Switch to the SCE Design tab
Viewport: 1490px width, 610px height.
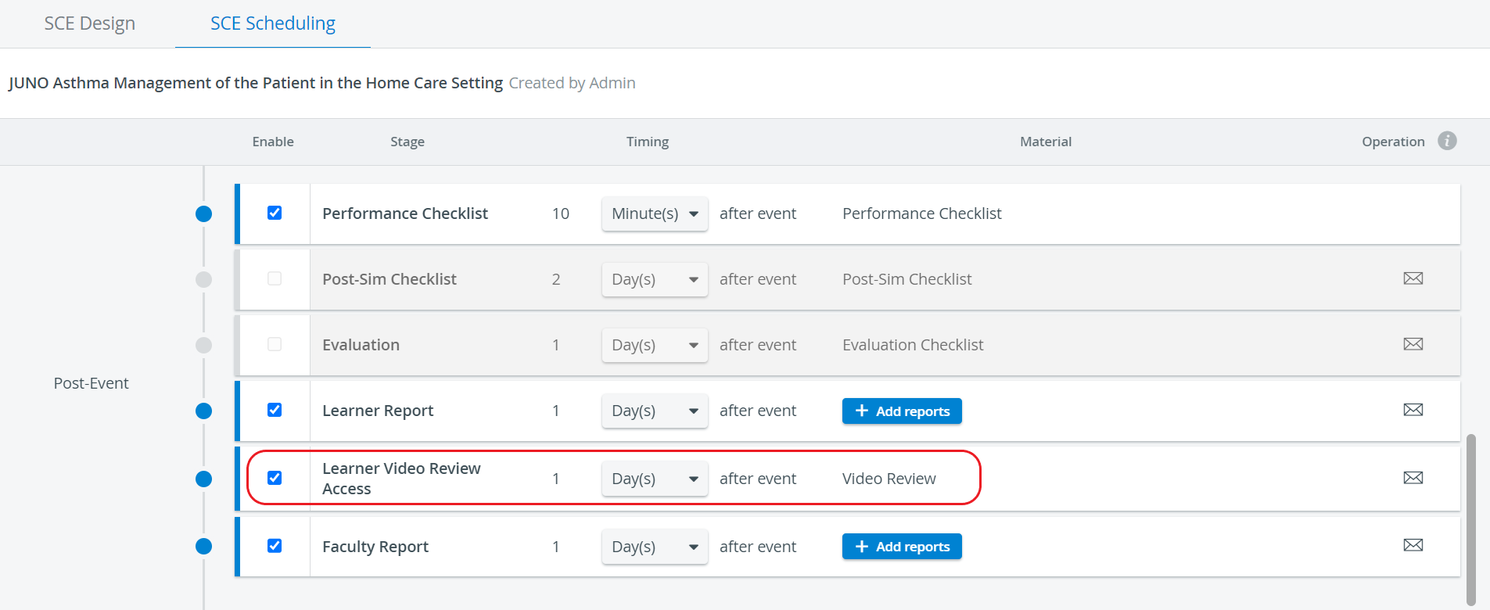tap(90, 23)
